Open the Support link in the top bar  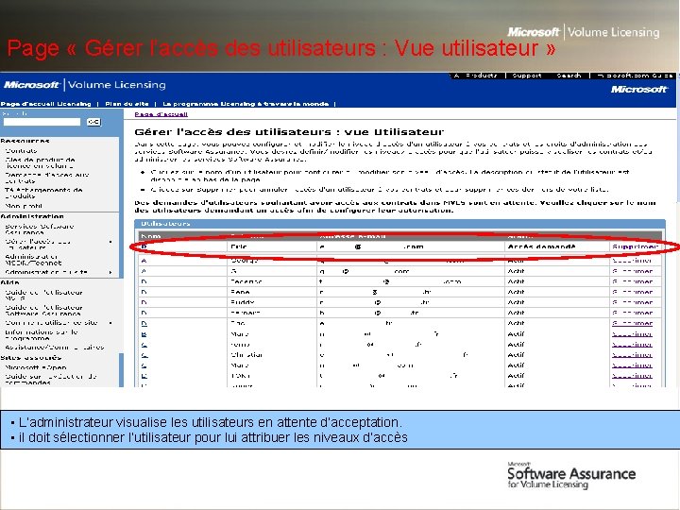pyautogui.click(x=526, y=76)
